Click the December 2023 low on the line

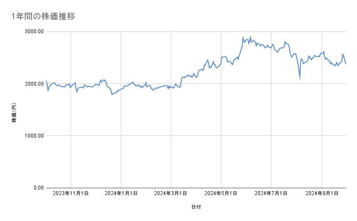112,95
